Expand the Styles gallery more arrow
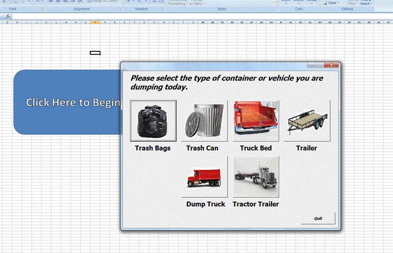 [x=274, y=3]
